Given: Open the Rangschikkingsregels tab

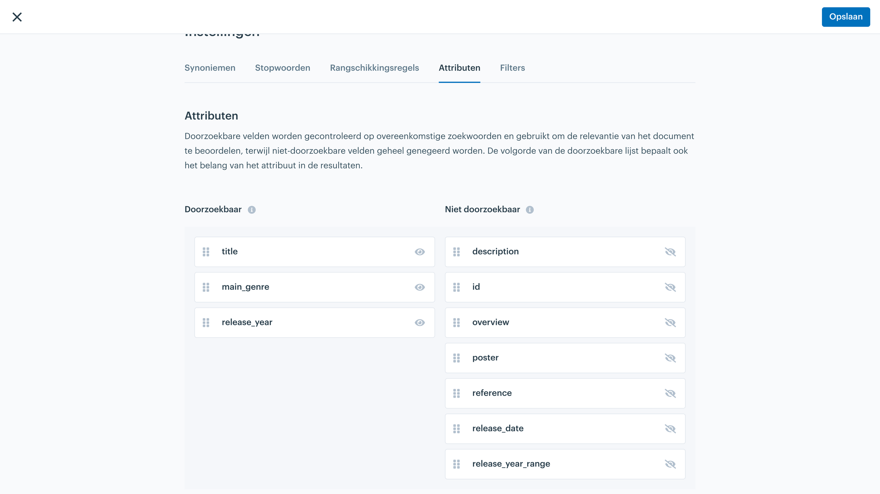Looking at the screenshot, I should pos(374,68).
